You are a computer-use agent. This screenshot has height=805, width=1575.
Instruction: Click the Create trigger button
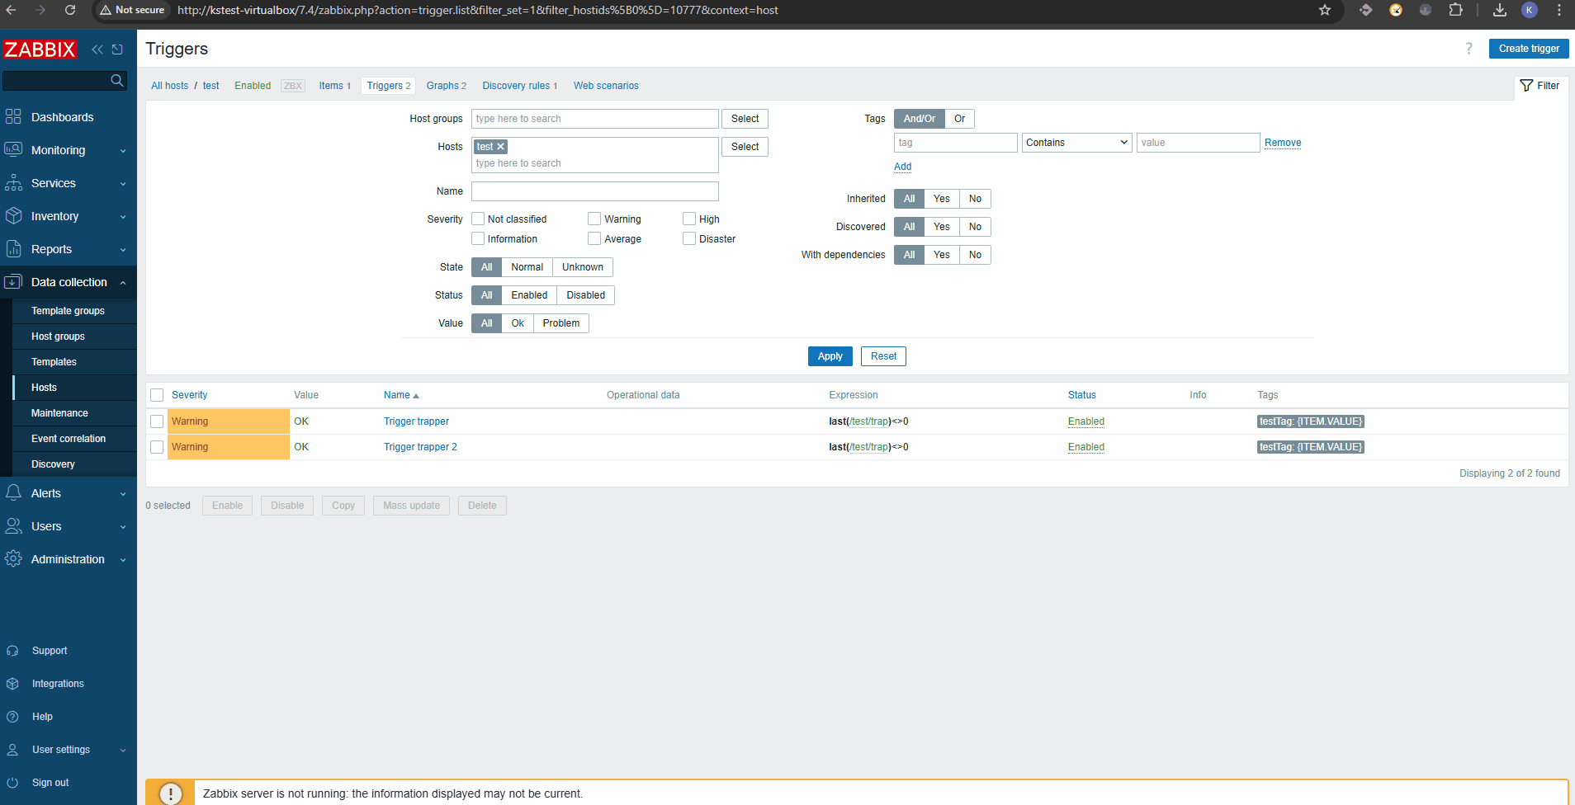(1528, 49)
